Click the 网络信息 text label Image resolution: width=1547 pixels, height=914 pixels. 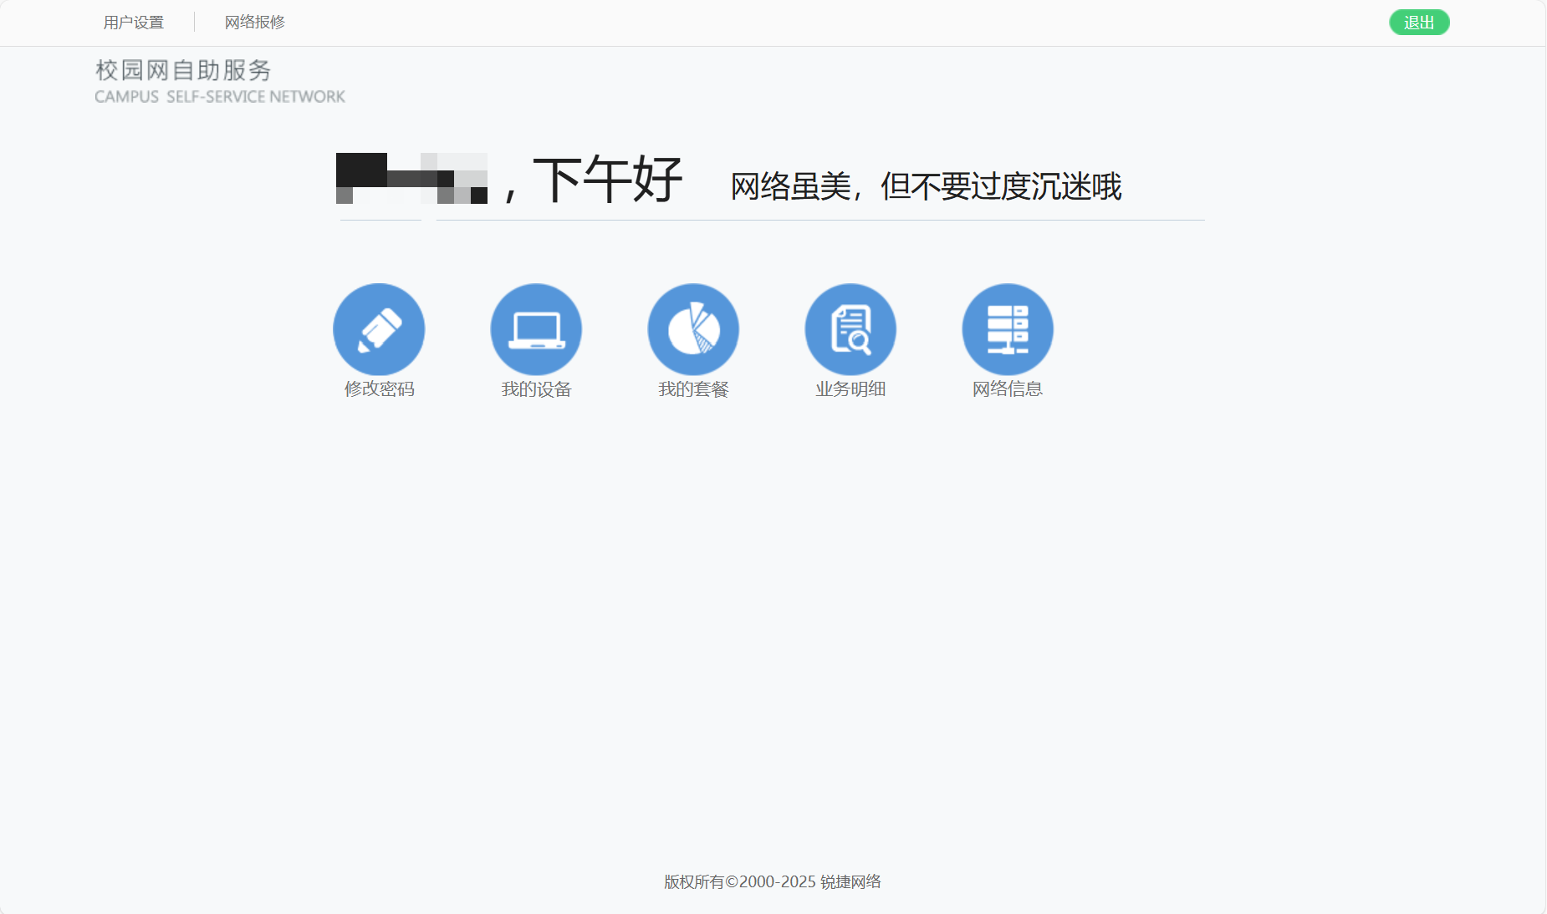(x=1008, y=388)
